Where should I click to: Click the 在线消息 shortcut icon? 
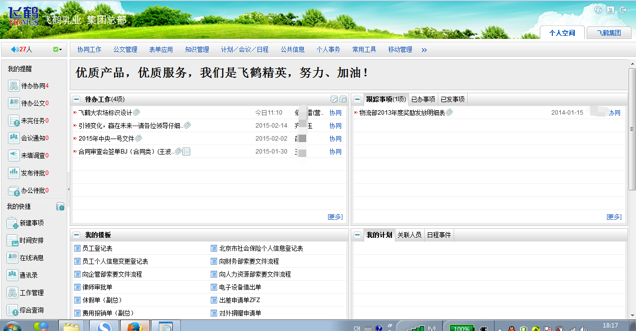pos(12,258)
